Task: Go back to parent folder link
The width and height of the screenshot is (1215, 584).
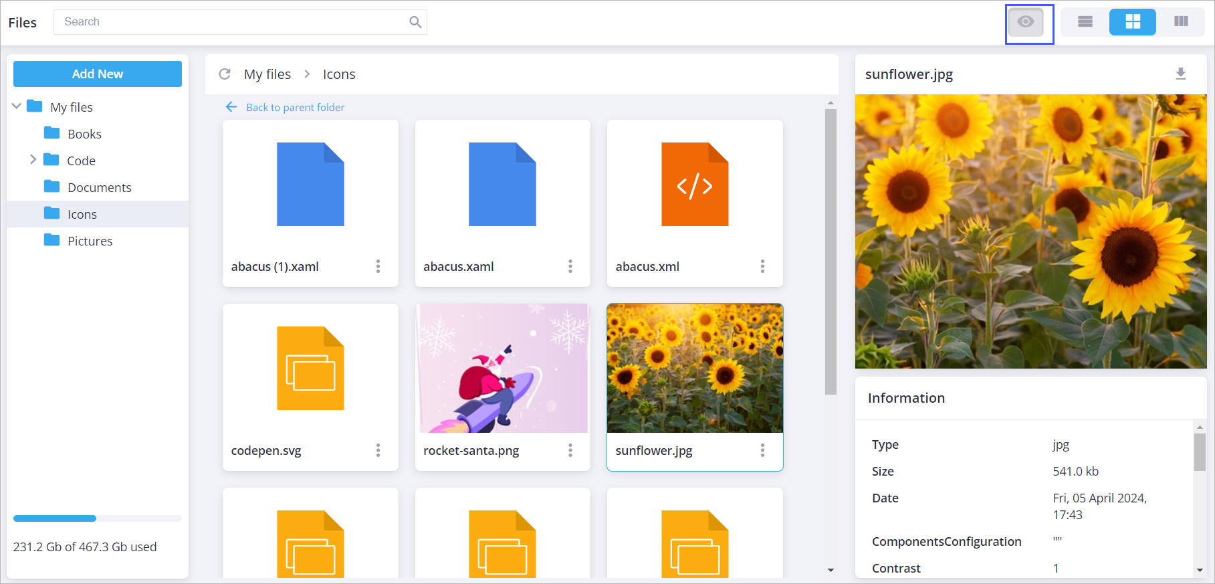Action: tap(294, 107)
